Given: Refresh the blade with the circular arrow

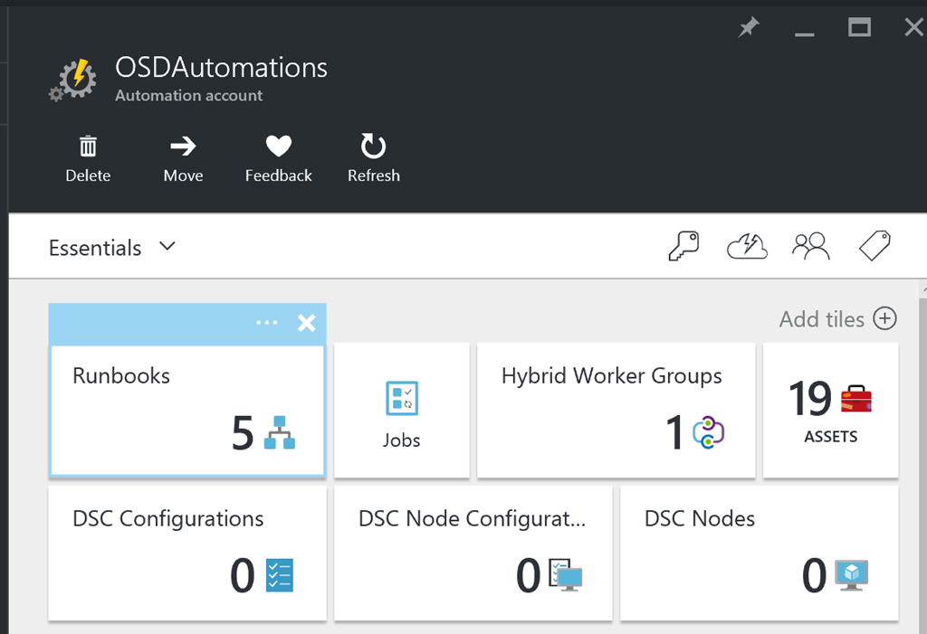Looking at the screenshot, I should pyautogui.click(x=374, y=146).
